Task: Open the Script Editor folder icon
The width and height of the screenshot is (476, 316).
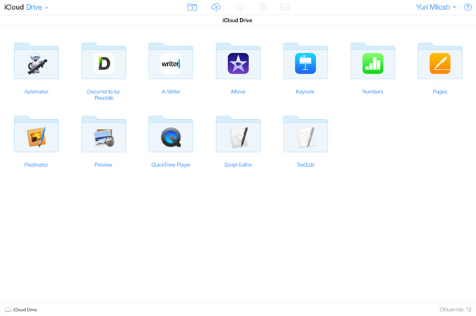Action: (238, 134)
